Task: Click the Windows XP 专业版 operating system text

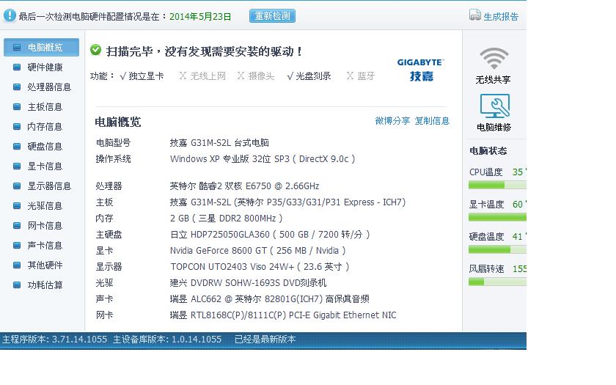Action: pos(263,158)
